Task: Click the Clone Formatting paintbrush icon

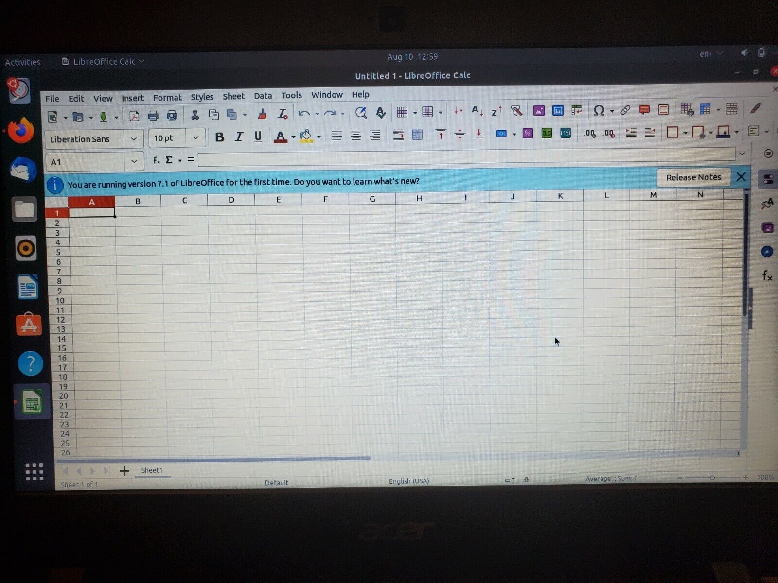Action: click(x=263, y=114)
